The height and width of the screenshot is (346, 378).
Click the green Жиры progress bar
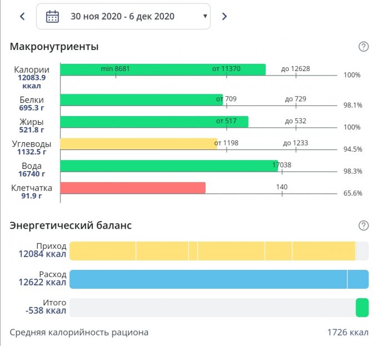(x=153, y=122)
